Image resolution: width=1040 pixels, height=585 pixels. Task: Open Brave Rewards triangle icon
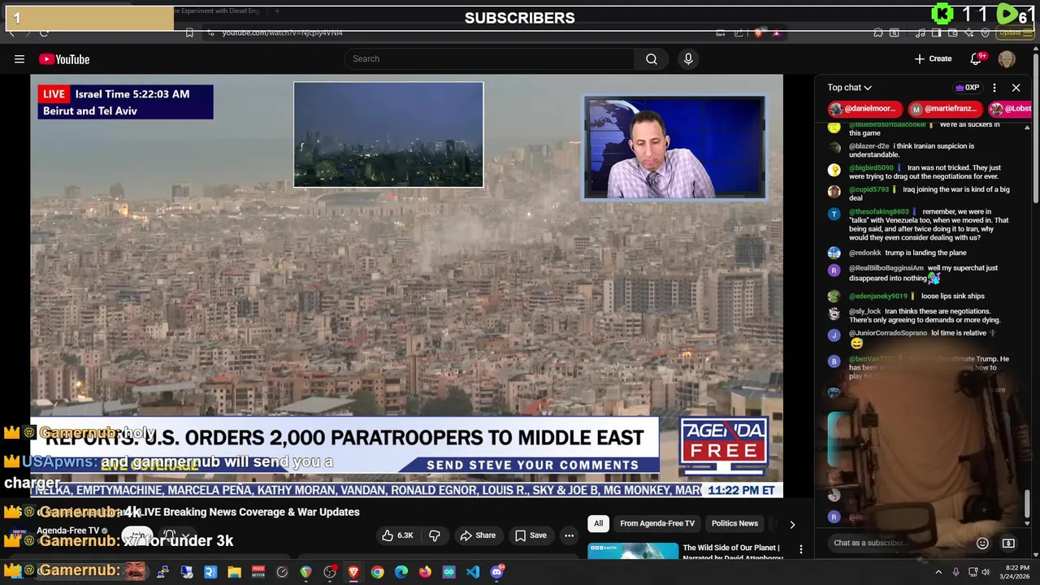point(777,32)
